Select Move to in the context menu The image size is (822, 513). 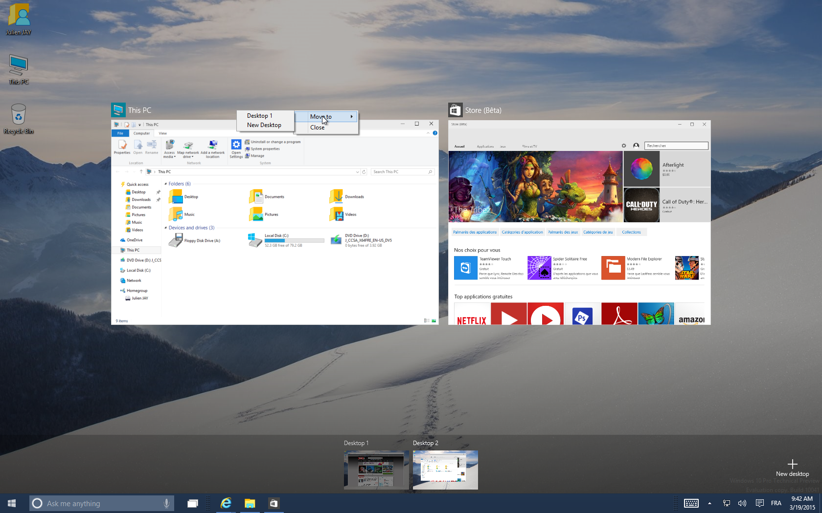point(320,116)
